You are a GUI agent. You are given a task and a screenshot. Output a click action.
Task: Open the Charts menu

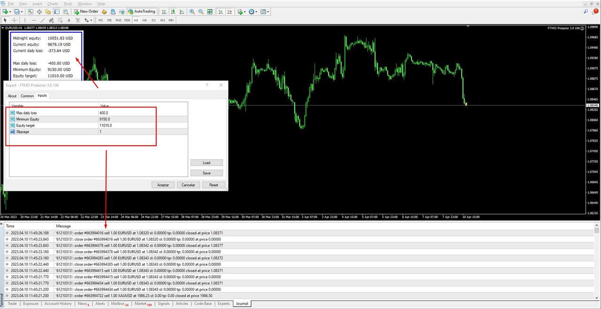[x=53, y=4]
